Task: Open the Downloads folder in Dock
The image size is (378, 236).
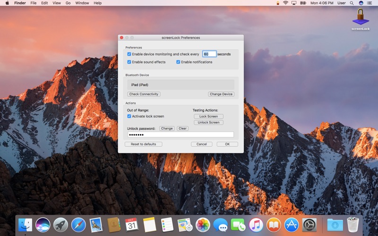Action: (x=335, y=226)
